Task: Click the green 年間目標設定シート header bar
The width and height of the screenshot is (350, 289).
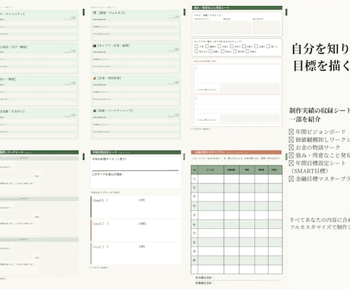Action: click(x=135, y=152)
